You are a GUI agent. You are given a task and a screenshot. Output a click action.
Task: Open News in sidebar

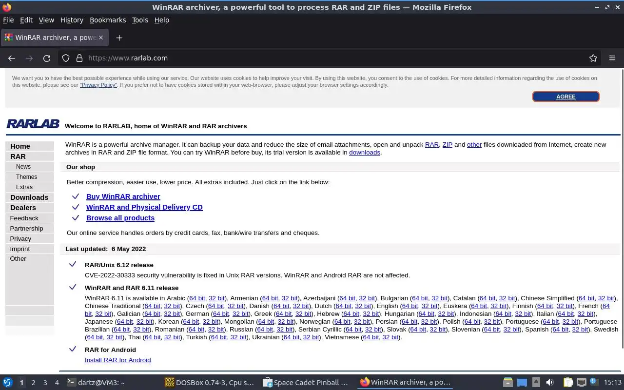point(23,167)
